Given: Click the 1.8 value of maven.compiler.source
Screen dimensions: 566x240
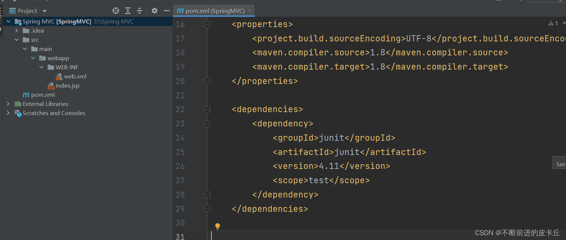Looking at the screenshot, I should pos(378,52).
